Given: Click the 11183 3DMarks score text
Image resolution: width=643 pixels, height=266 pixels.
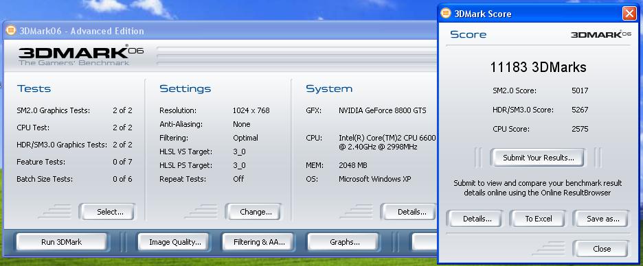Looking at the screenshot, I should point(538,67).
